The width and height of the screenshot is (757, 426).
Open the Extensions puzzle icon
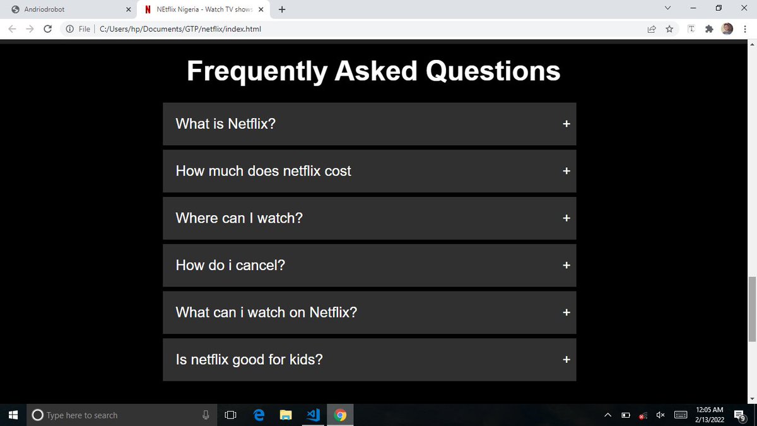coord(710,29)
